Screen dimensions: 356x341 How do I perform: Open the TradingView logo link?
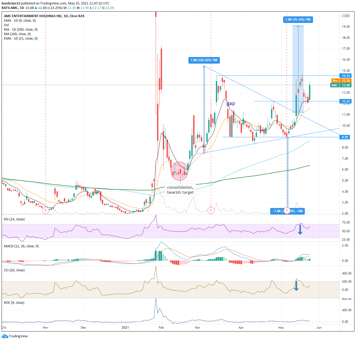[x=15, y=336]
